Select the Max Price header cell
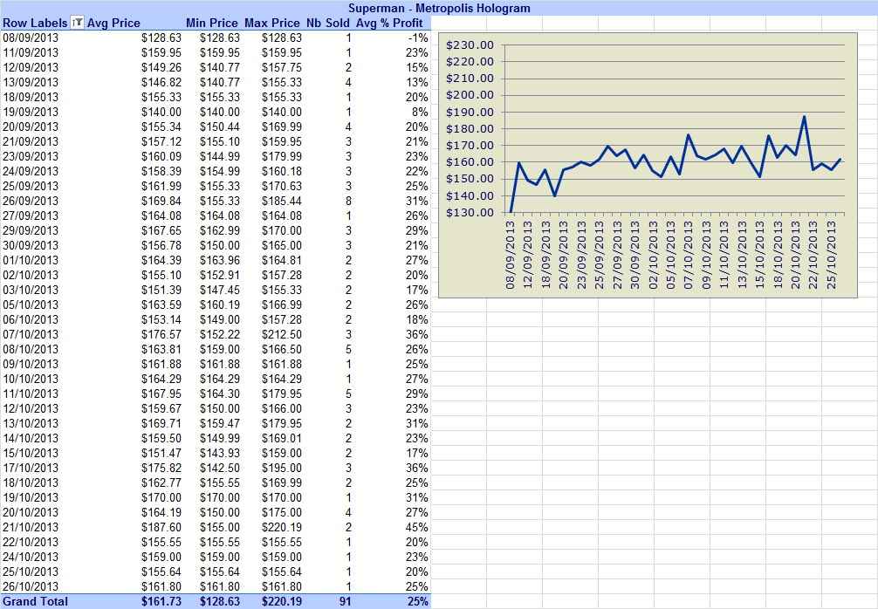Screen dimensions: 878x609 272,23
